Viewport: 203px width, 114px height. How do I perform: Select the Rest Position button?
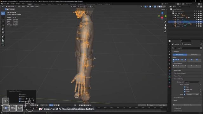click(194, 55)
